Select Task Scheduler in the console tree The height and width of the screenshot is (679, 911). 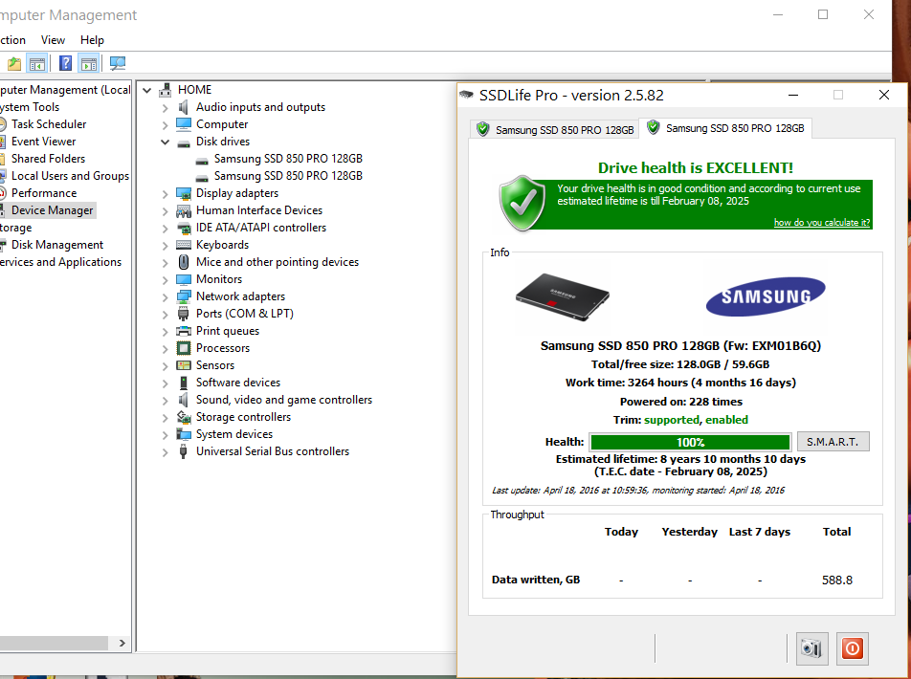tap(49, 124)
